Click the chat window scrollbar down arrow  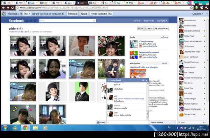147,119
